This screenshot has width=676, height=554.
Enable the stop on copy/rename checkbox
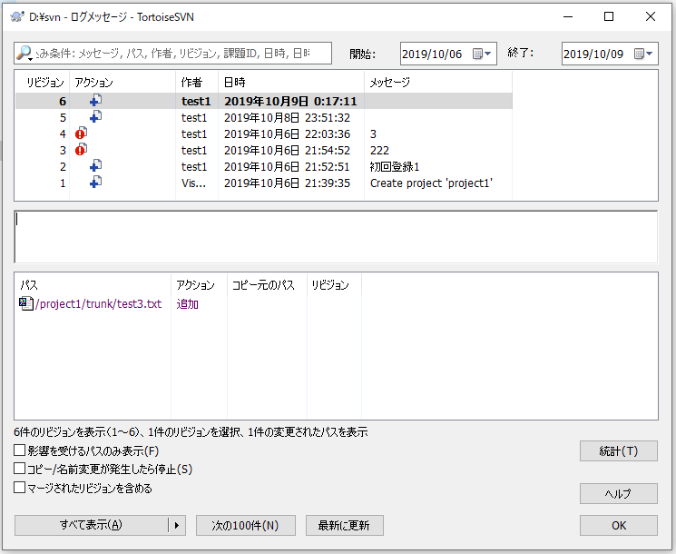19,469
